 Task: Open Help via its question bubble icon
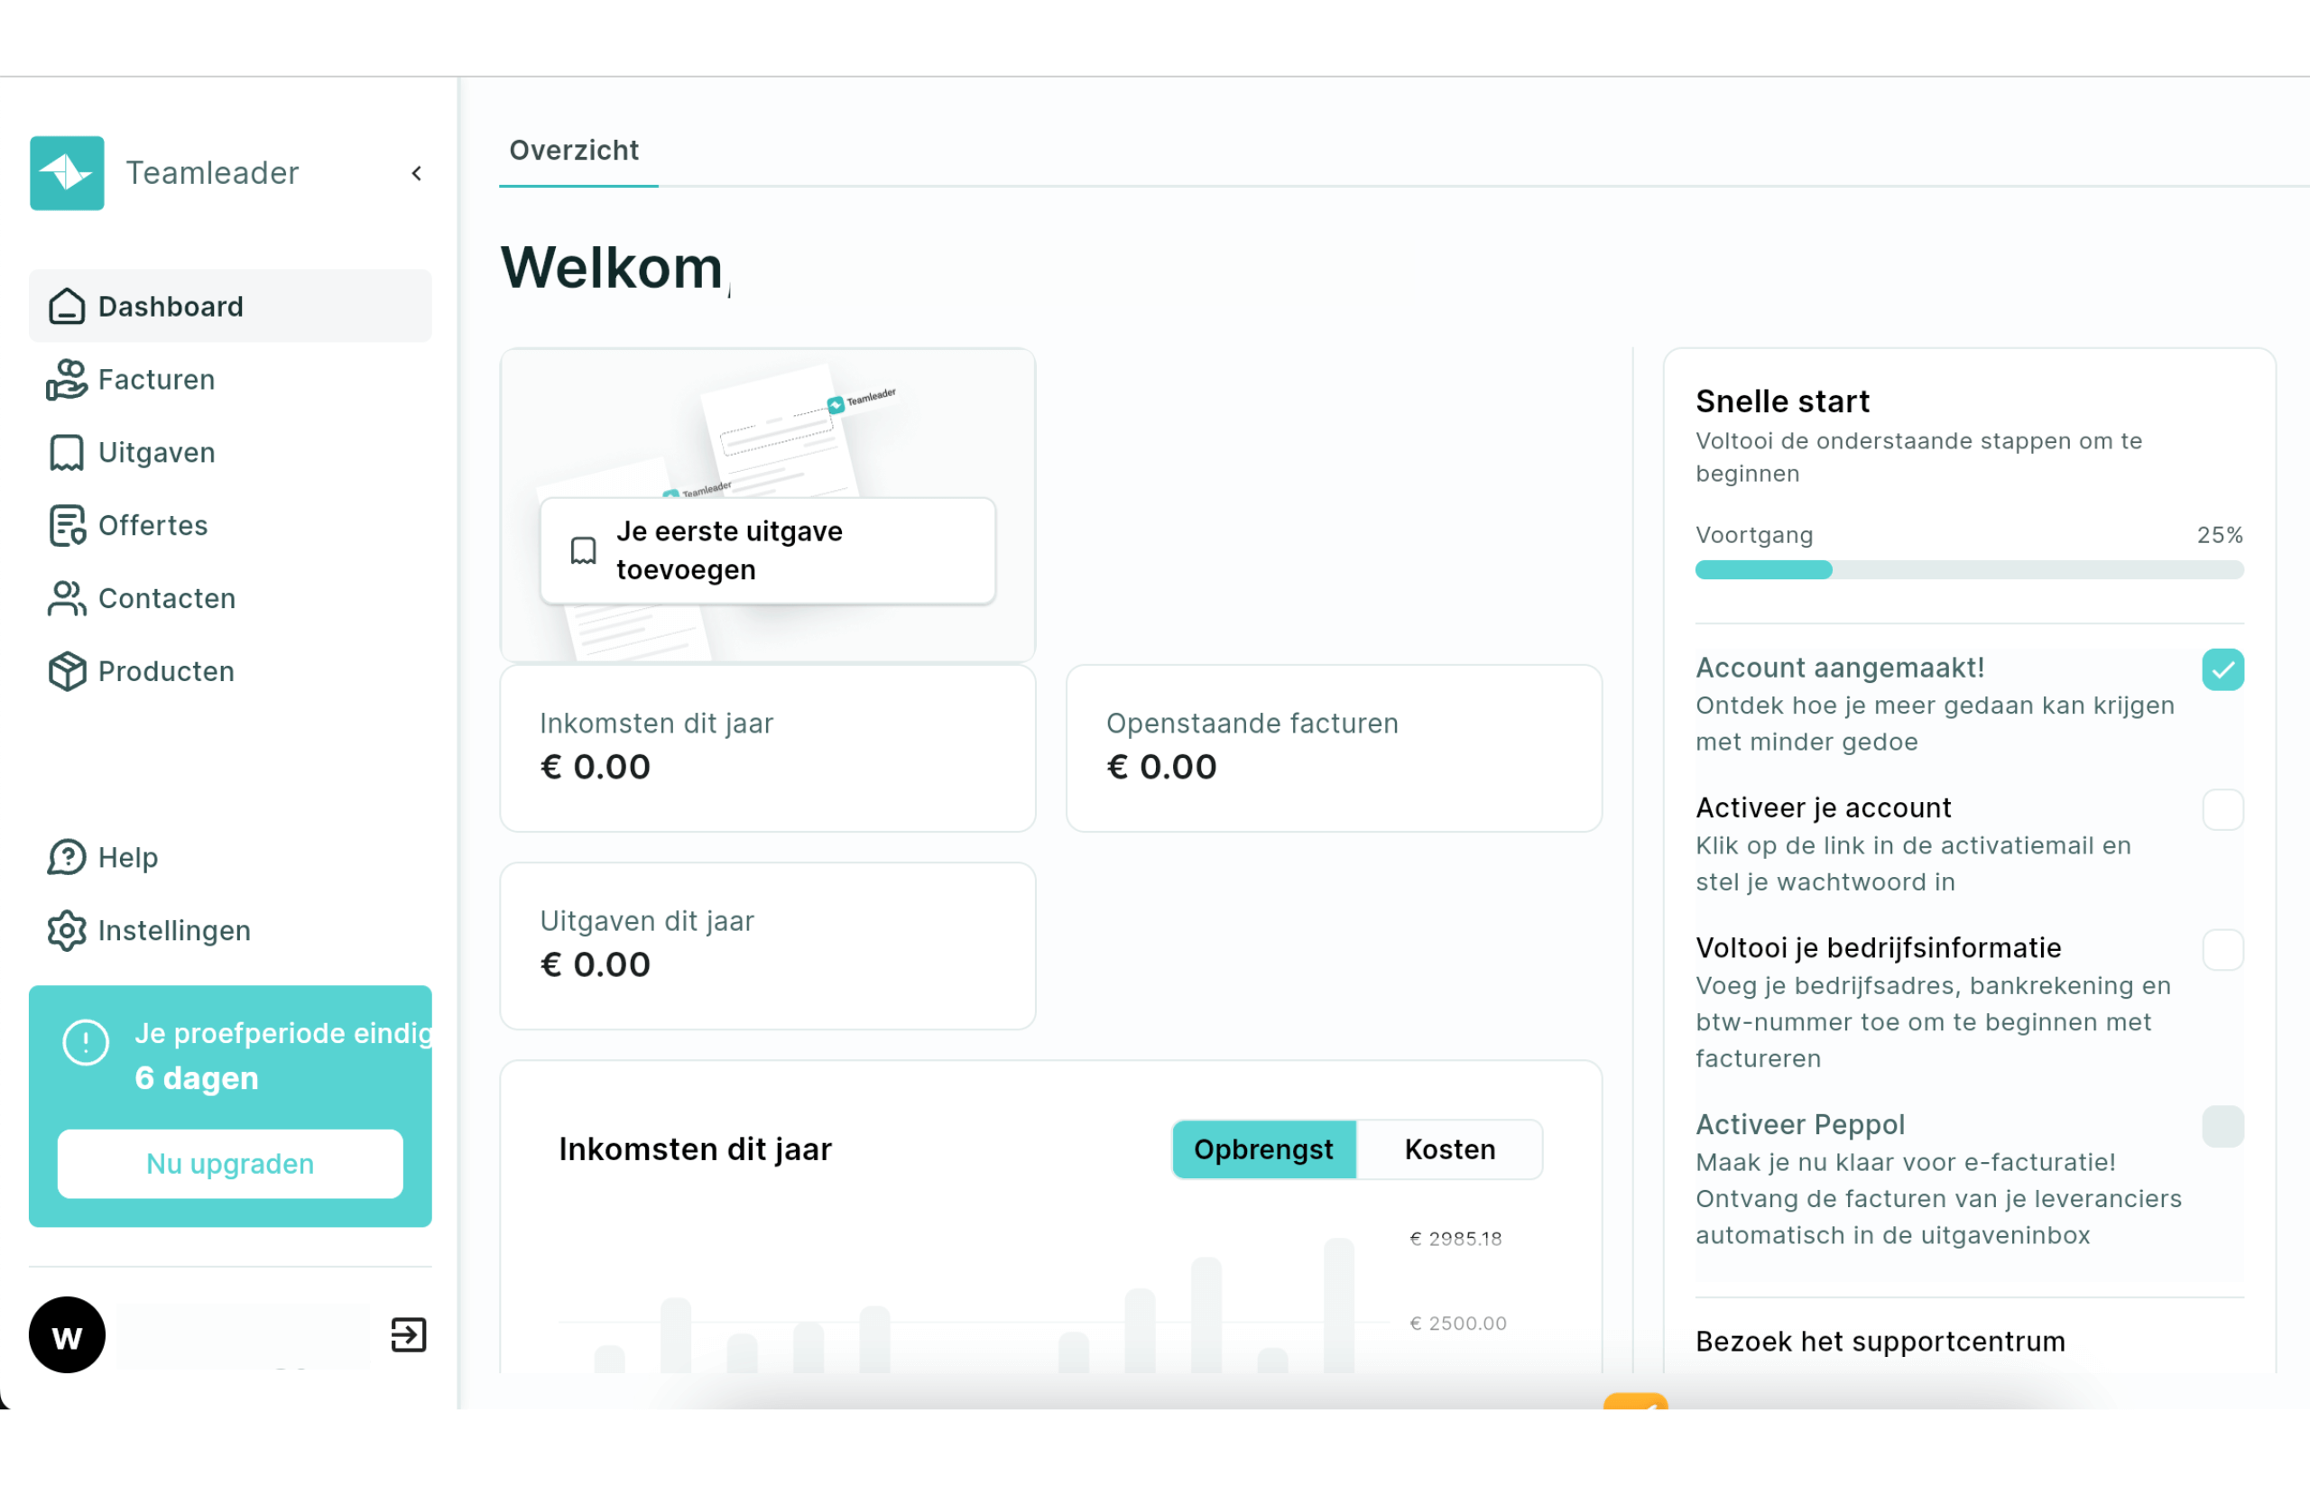[x=67, y=857]
